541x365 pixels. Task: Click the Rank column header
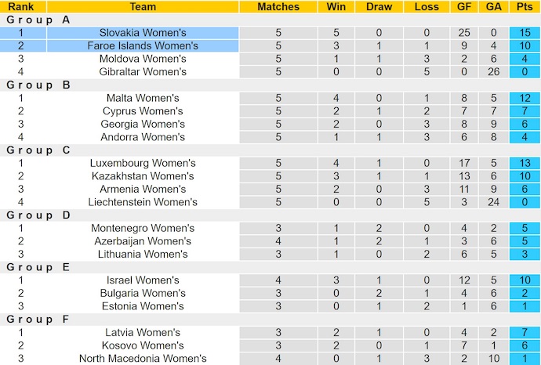coord(20,6)
